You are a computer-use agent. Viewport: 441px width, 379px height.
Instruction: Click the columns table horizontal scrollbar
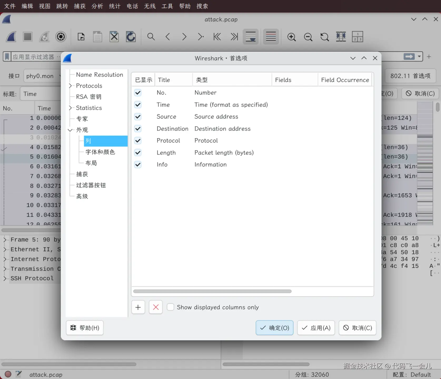point(212,291)
